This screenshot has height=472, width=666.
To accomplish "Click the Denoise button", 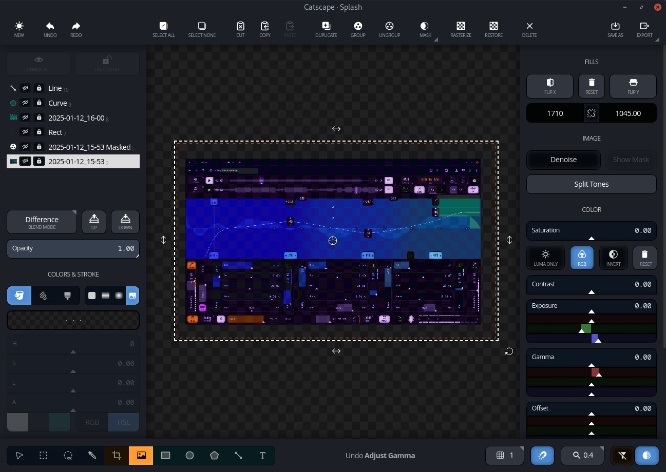I will [x=563, y=160].
